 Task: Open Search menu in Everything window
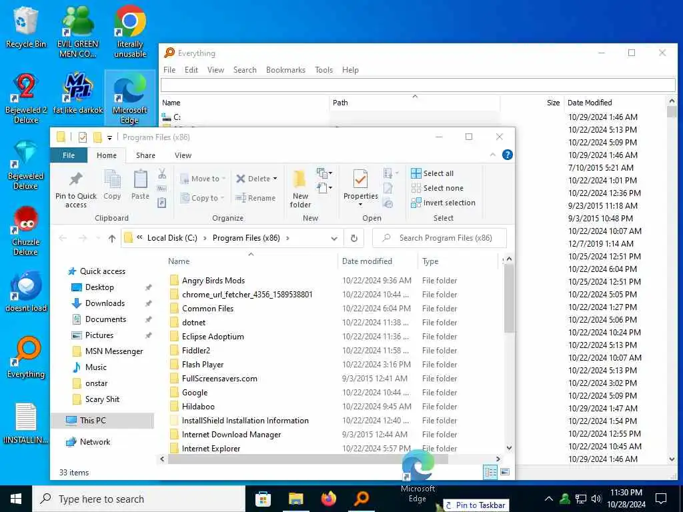click(x=245, y=69)
